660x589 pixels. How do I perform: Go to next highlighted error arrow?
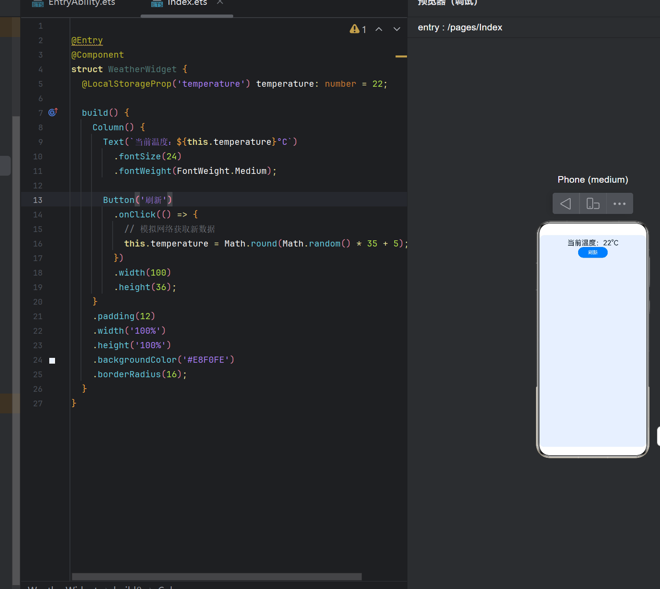(397, 29)
